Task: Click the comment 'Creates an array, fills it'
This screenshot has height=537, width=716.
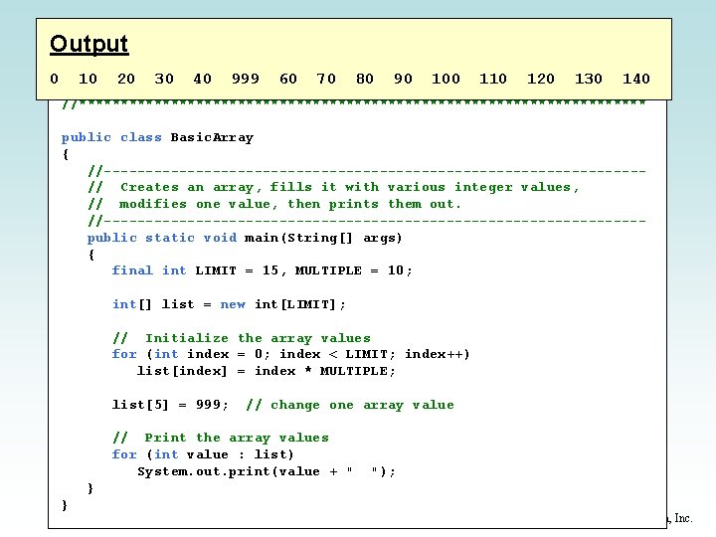Action: pos(229,187)
